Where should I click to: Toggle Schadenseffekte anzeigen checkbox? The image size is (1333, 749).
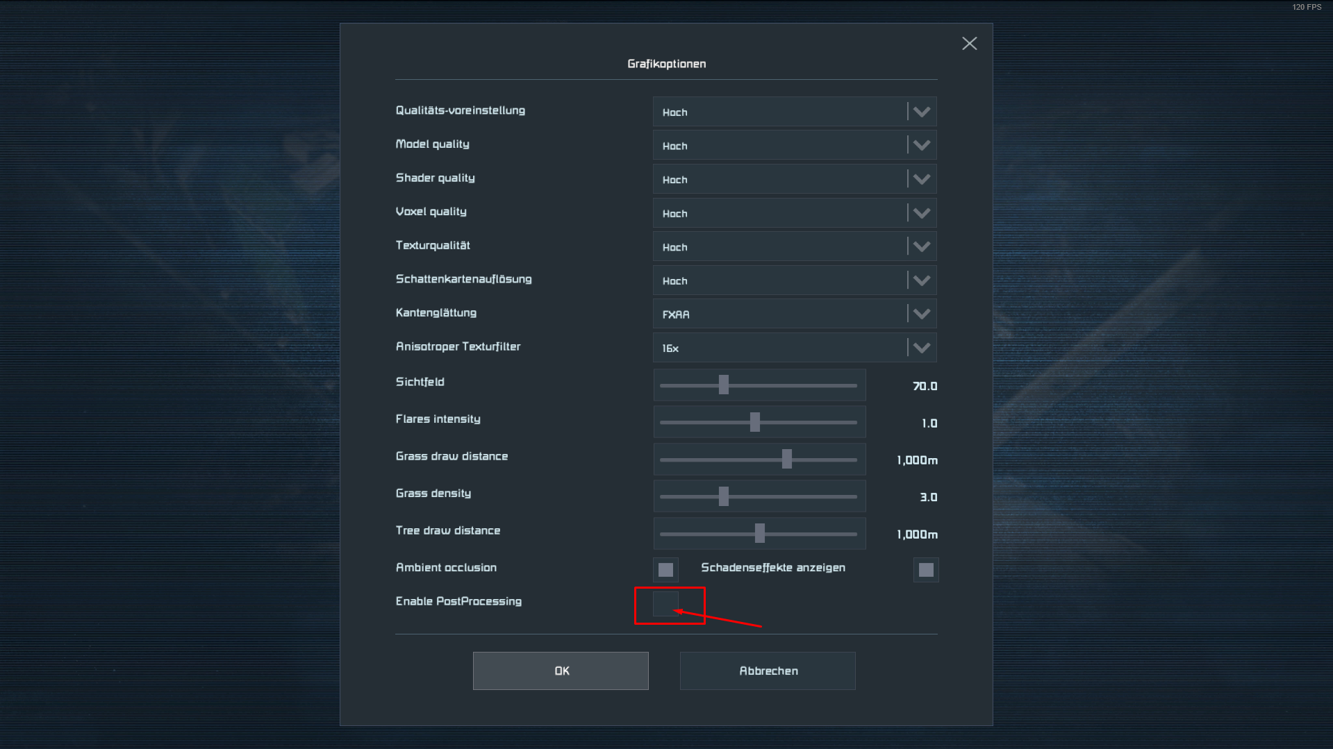click(925, 570)
